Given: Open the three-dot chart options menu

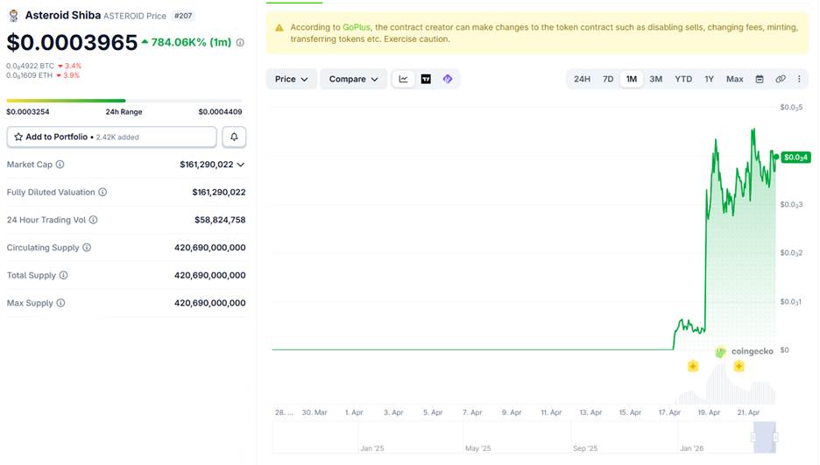Looking at the screenshot, I should click(x=799, y=79).
